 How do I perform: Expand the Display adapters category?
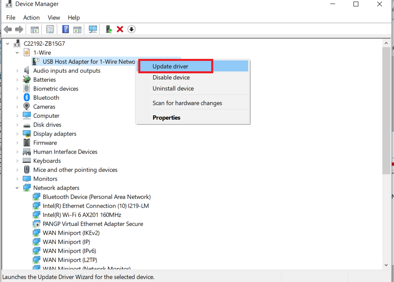tap(17, 134)
